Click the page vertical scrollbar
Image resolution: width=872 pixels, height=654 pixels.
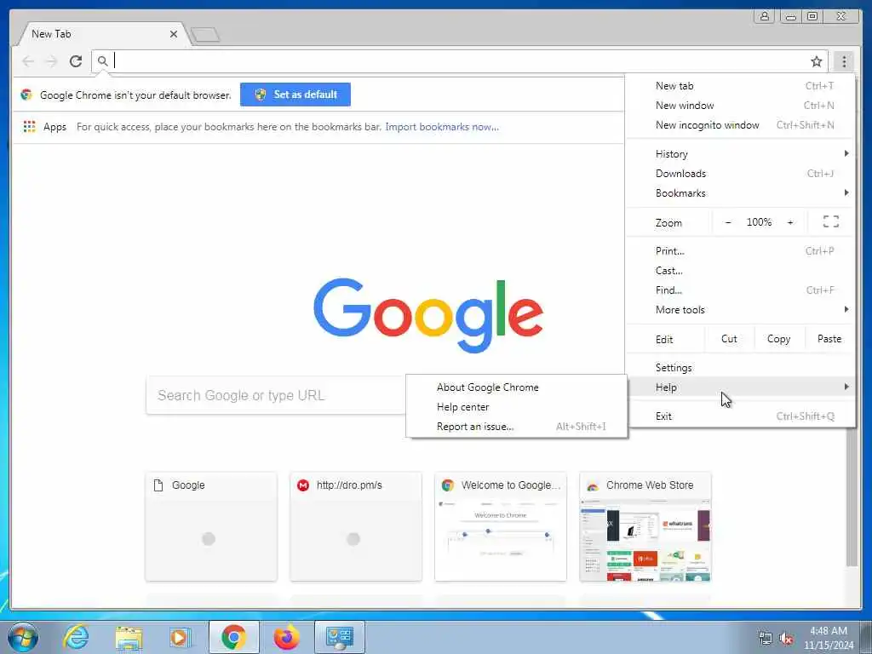852,495
